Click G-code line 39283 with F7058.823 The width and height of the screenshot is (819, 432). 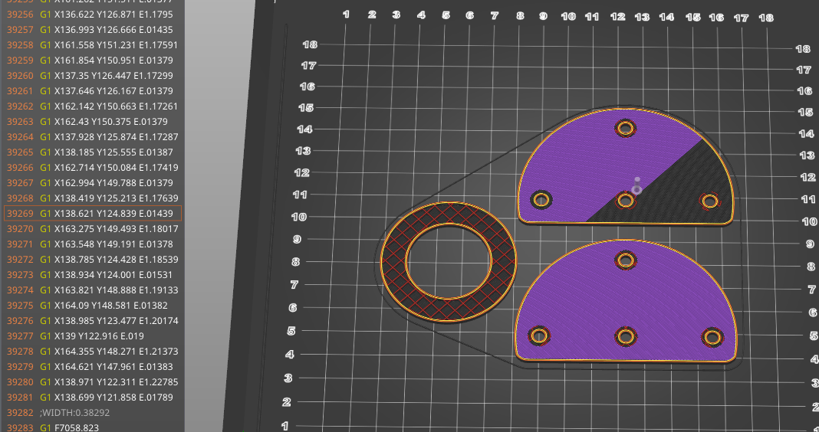[92, 427]
